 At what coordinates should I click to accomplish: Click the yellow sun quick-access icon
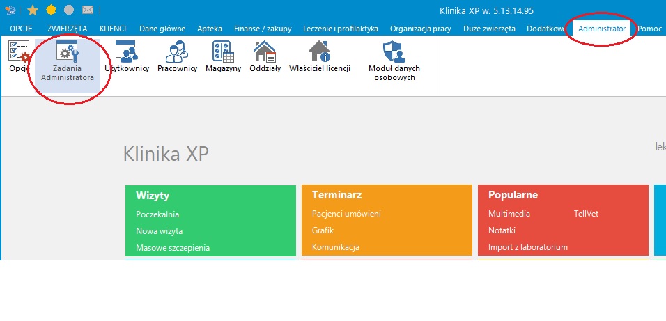coord(51,10)
